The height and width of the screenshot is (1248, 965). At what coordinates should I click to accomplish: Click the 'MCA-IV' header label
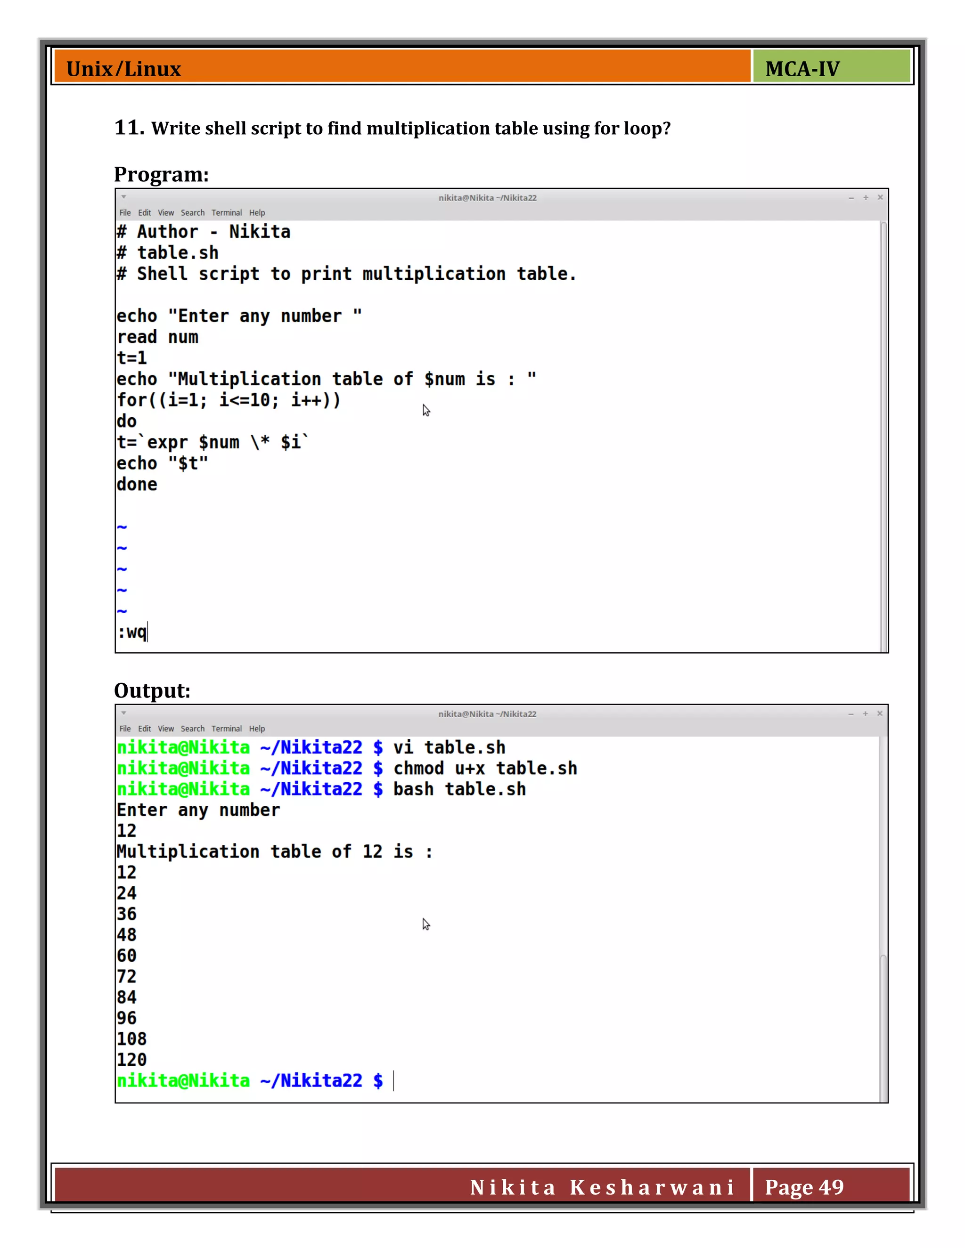802,69
